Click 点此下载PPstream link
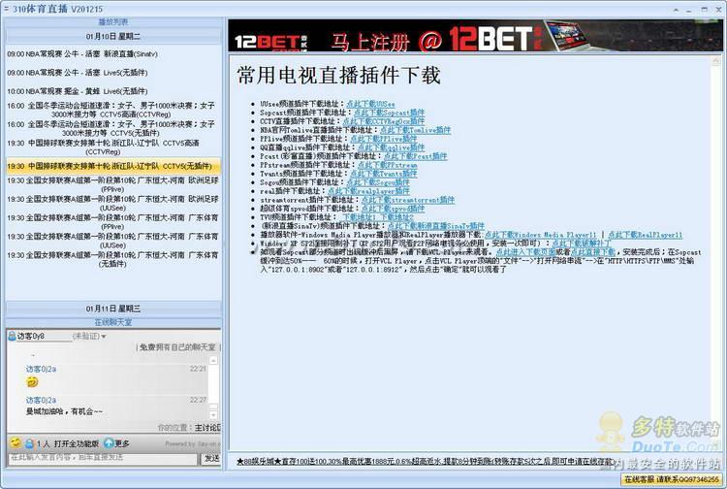 (x=387, y=165)
